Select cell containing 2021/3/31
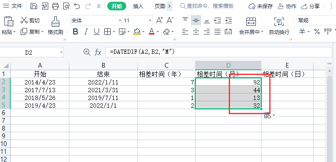This screenshot has width=336, height=162. tap(103, 90)
